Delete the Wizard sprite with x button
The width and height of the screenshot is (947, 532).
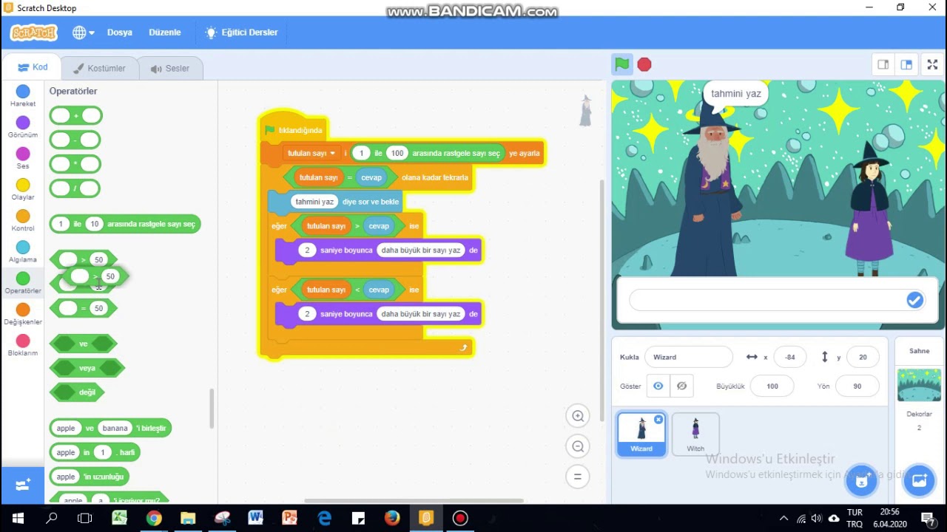(x=658, y=420)
